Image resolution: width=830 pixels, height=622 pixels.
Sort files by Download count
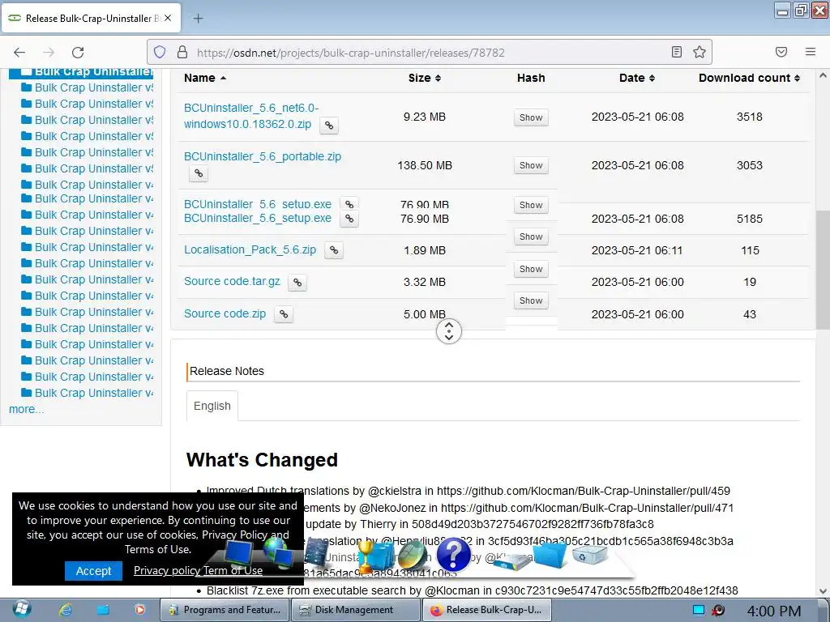tap(748, 78)
